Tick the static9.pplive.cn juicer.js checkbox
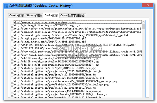157x103 pixels. pyautogui.click(x=12, y=71)
